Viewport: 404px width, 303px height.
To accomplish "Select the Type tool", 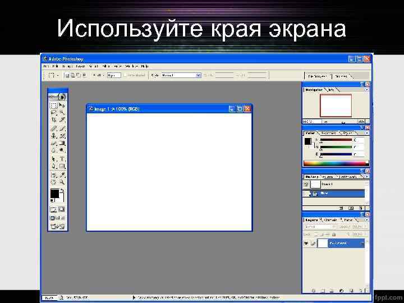I will coord(62,159).
